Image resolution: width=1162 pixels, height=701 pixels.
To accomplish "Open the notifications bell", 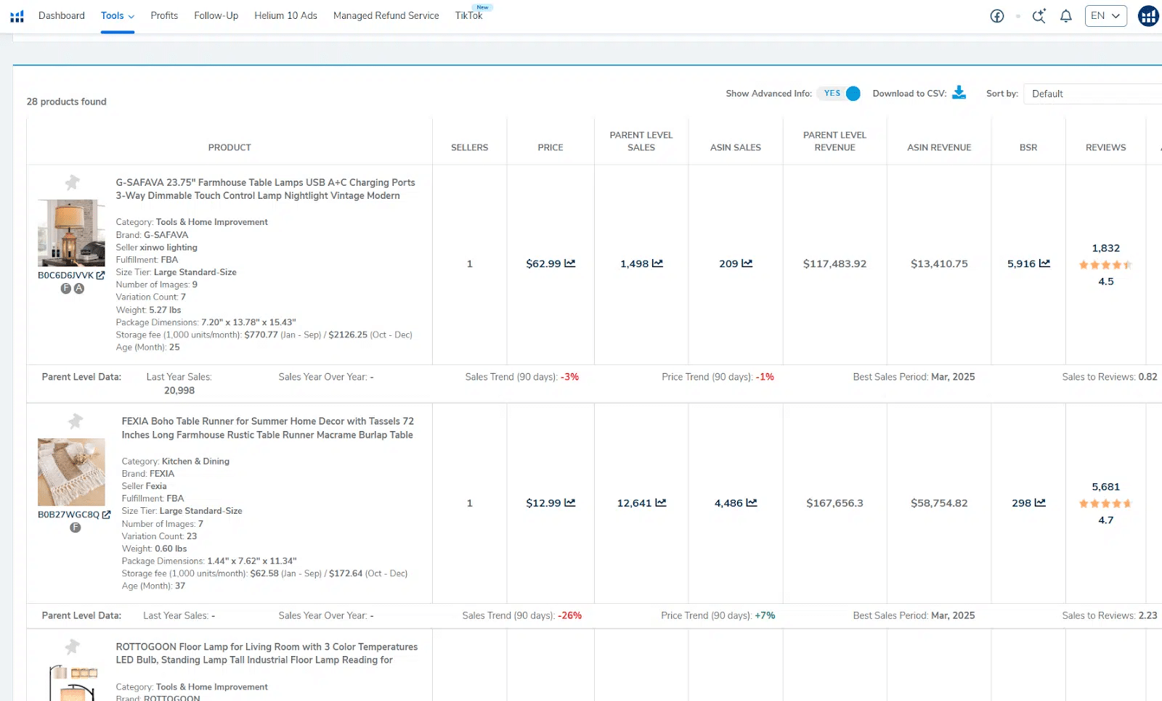I will [1065, 16].
